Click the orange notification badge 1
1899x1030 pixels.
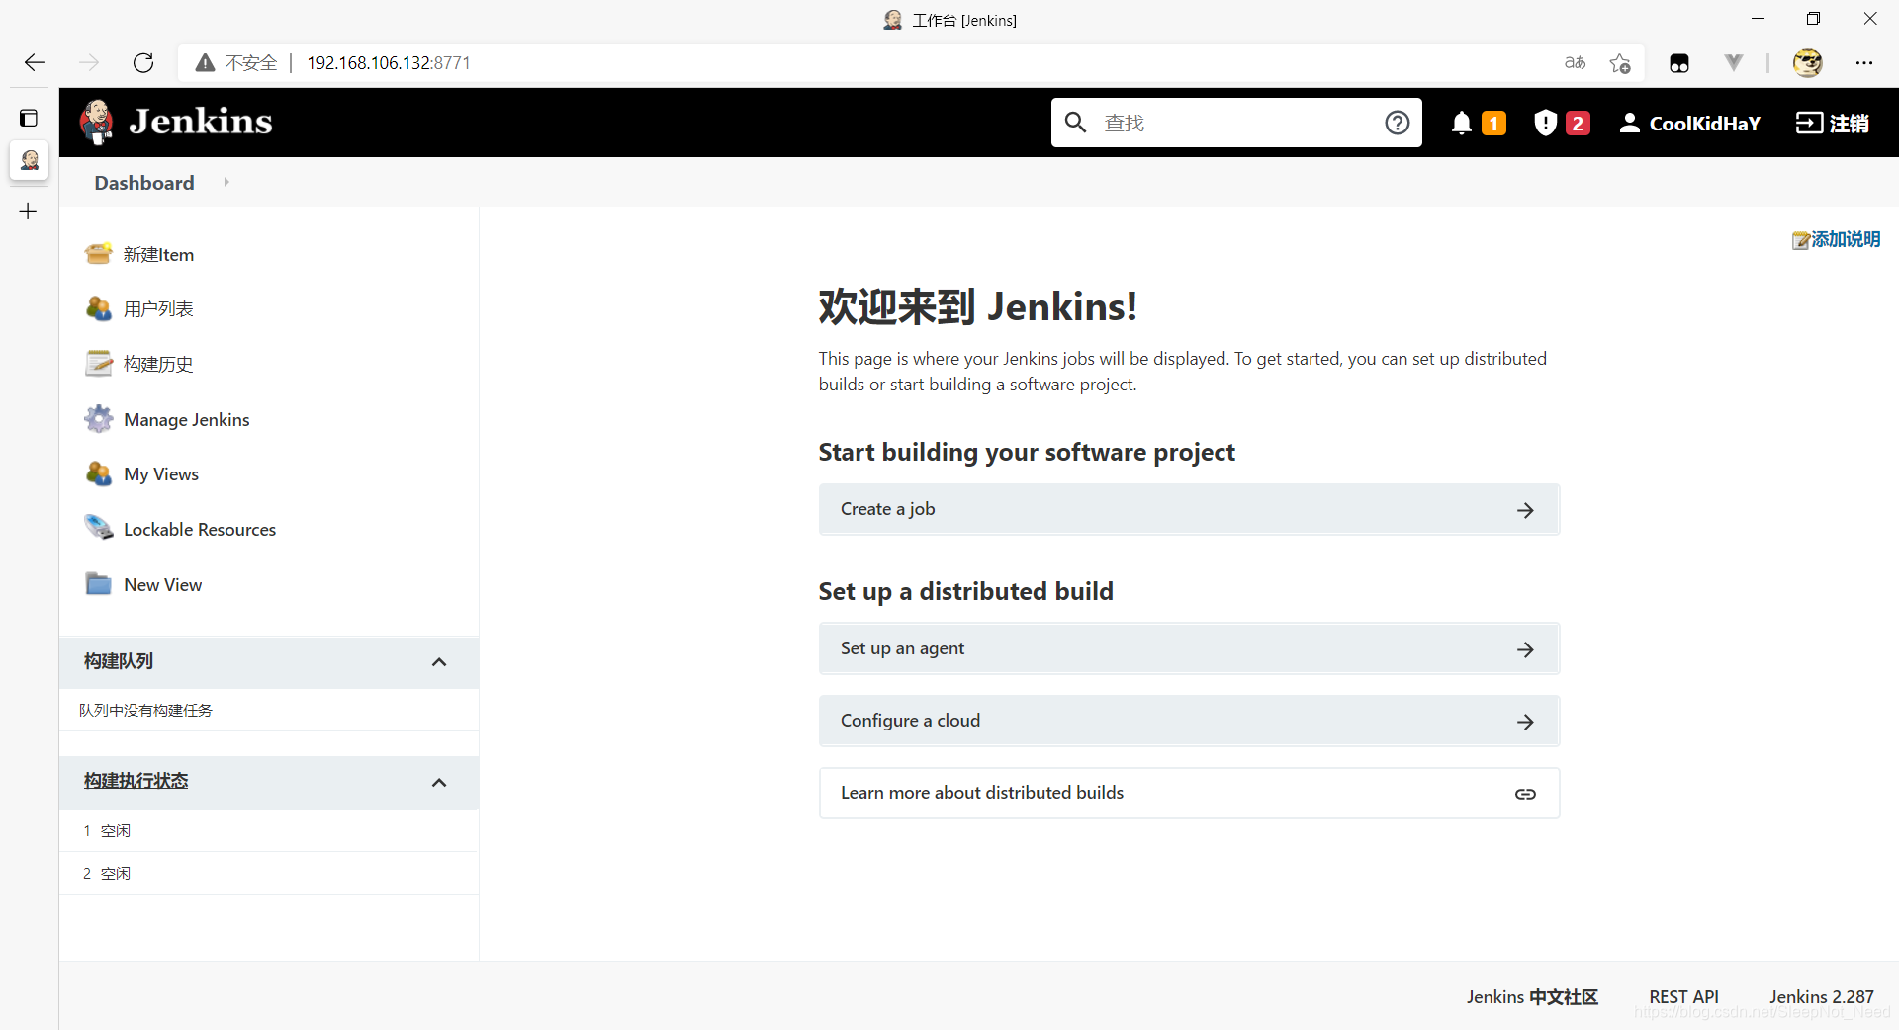point(1493,123)
